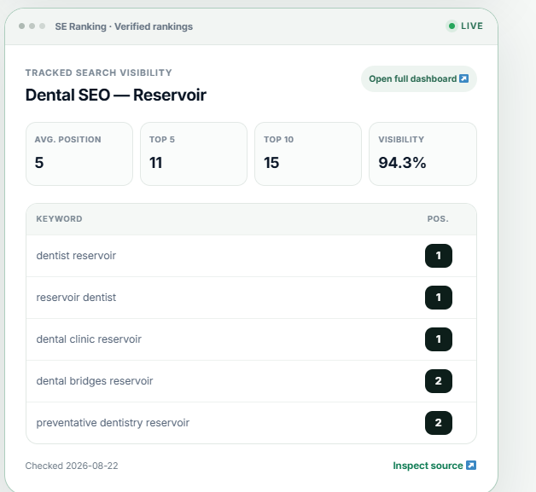Click the POS. column header
Screen dimensions: 536x492
pos(438,219)
